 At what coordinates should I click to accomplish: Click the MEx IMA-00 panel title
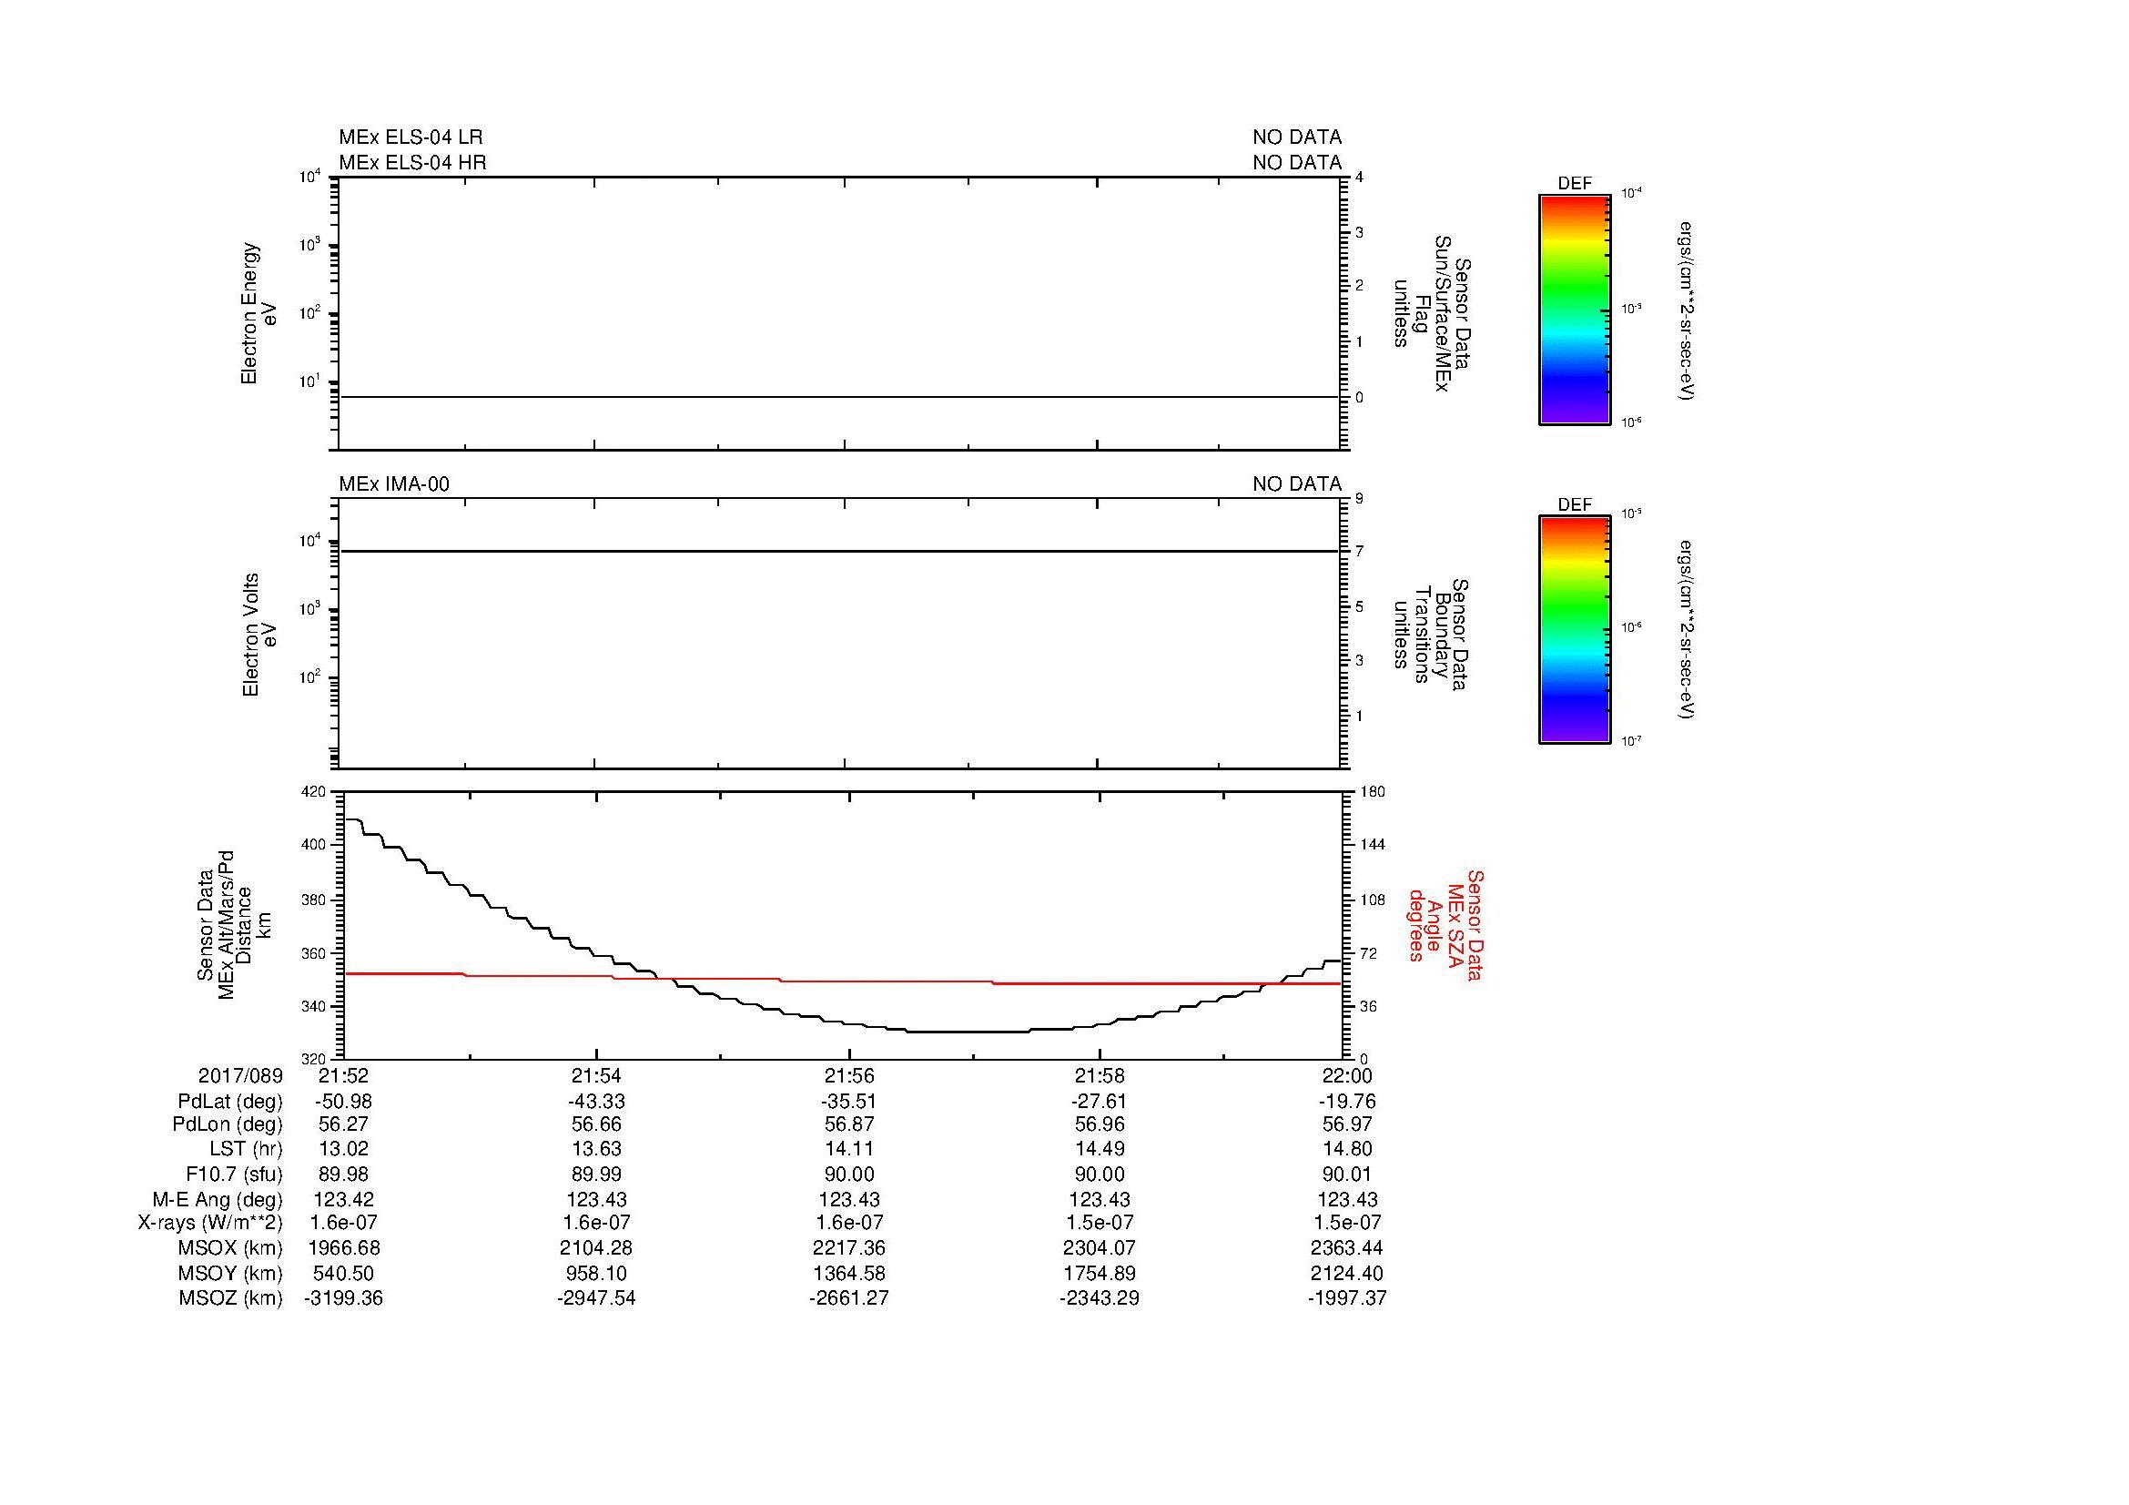tap(393, 484)
